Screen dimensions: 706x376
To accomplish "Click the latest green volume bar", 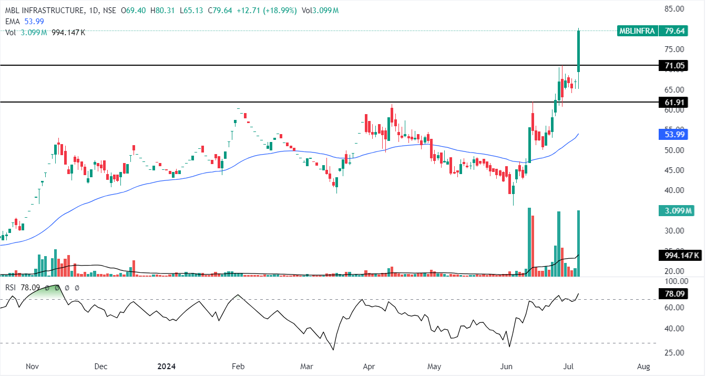I will pos(578,243).
